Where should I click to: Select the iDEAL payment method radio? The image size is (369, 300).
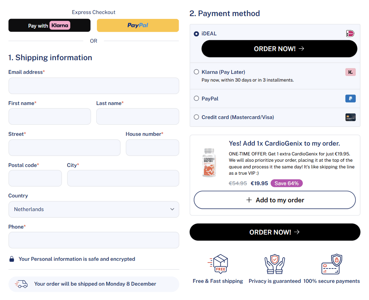[196, 34]
